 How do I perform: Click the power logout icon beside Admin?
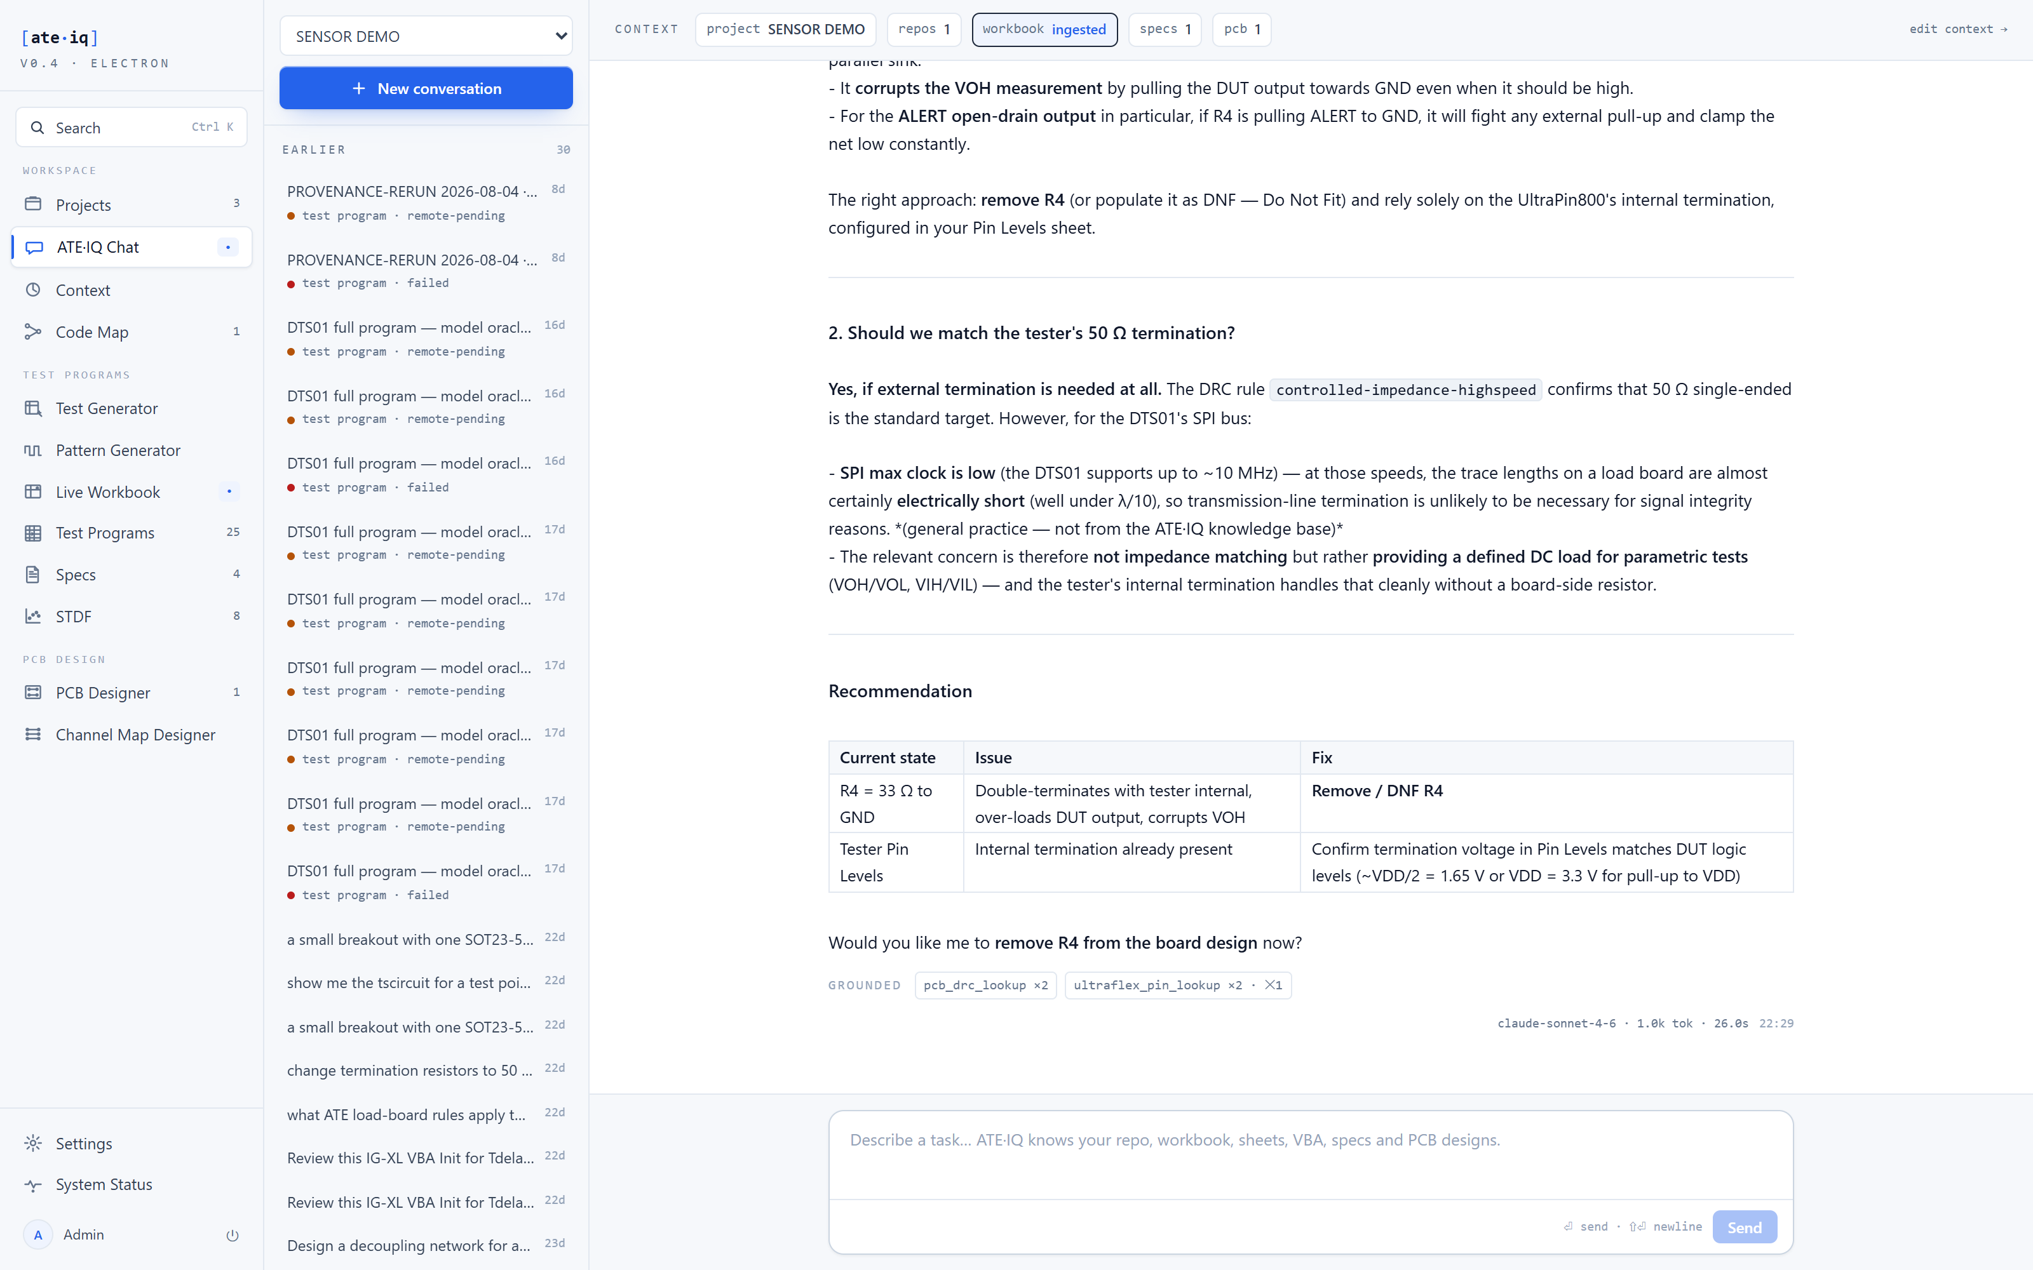(x=233, y=1234)
